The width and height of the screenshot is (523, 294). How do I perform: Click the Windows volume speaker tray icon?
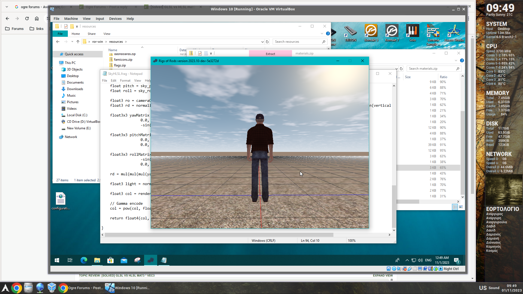tap(420, 260)
